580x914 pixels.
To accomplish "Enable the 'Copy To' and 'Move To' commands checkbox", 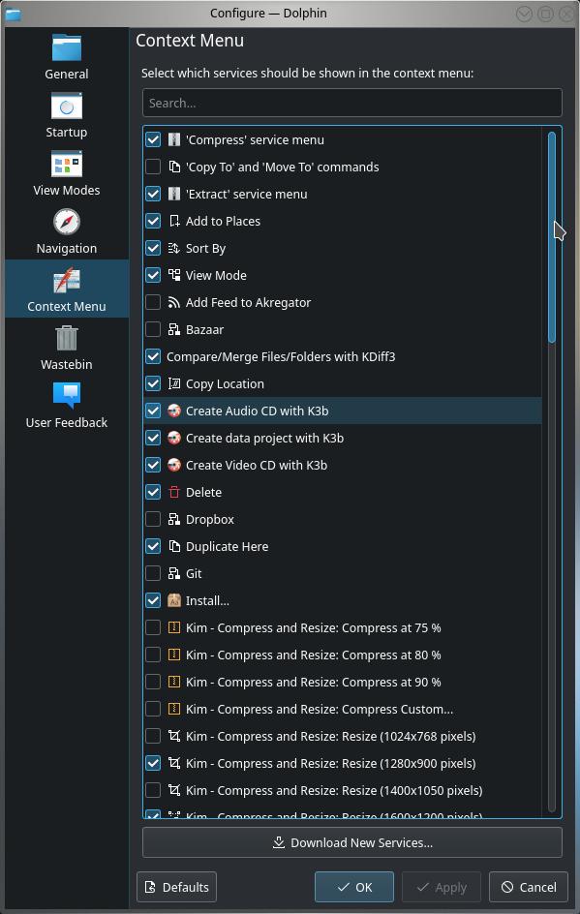I will tap(153, 167).
